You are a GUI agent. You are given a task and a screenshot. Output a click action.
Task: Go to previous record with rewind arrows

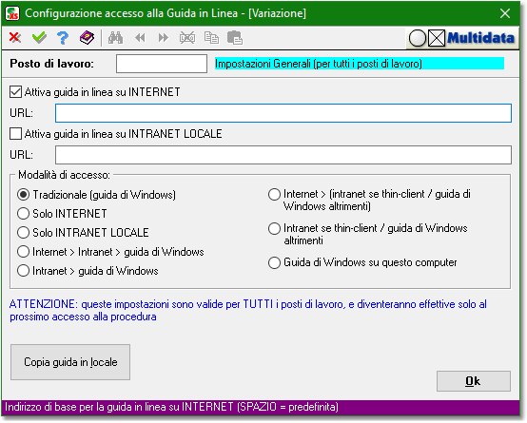(x=140, y=38)
